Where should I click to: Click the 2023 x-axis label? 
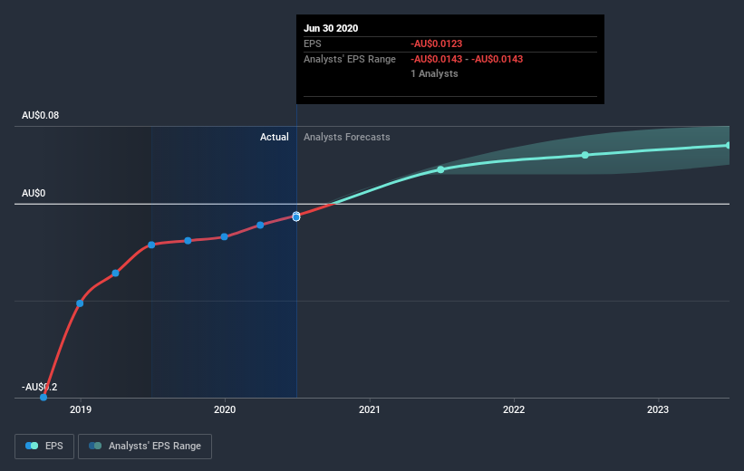click(x=658, y=409)
